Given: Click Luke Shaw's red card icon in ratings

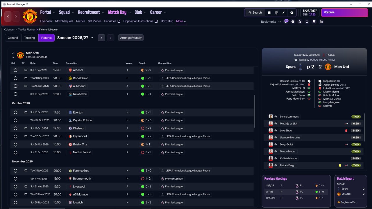Looking at the screenshot, I should coord(346,131).
